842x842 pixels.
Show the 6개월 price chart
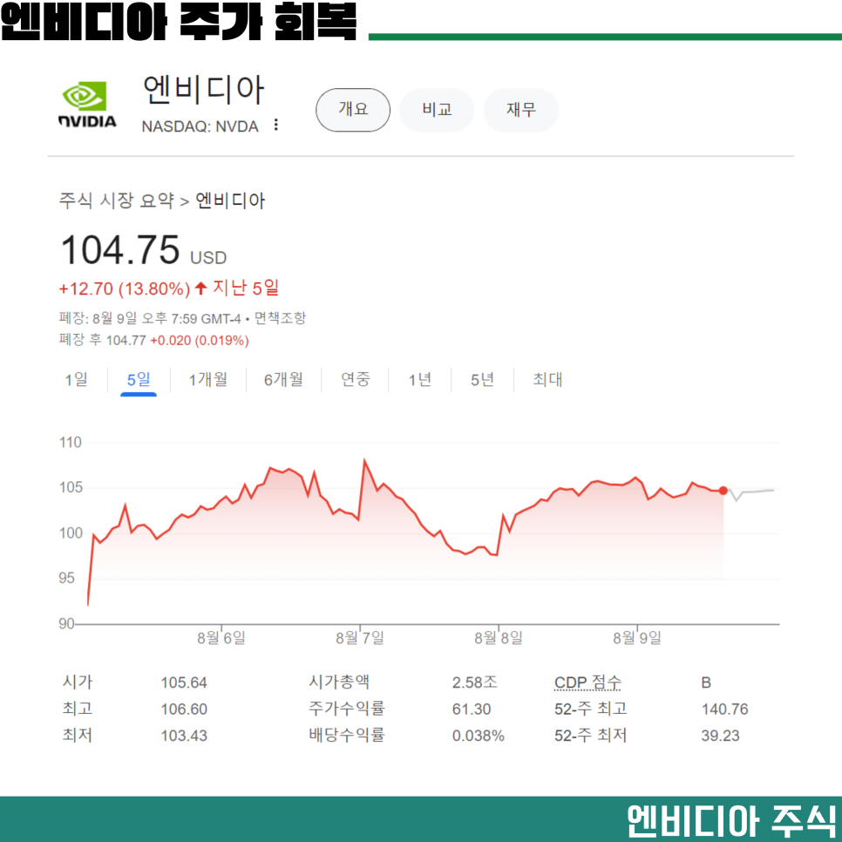[283, 380]
